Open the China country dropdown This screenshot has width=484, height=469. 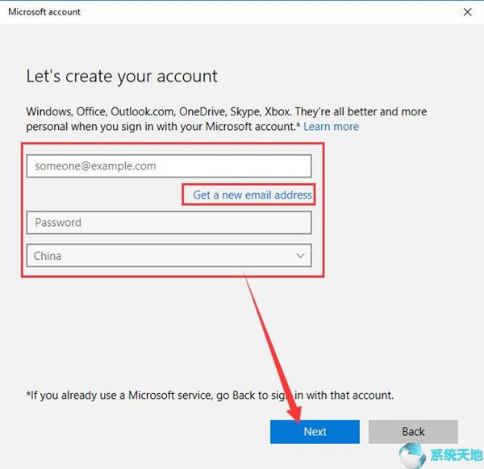169,256
